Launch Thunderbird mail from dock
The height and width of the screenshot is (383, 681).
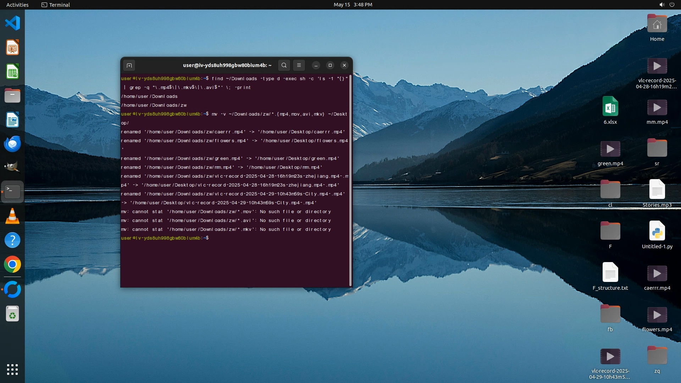coord(12,144)
